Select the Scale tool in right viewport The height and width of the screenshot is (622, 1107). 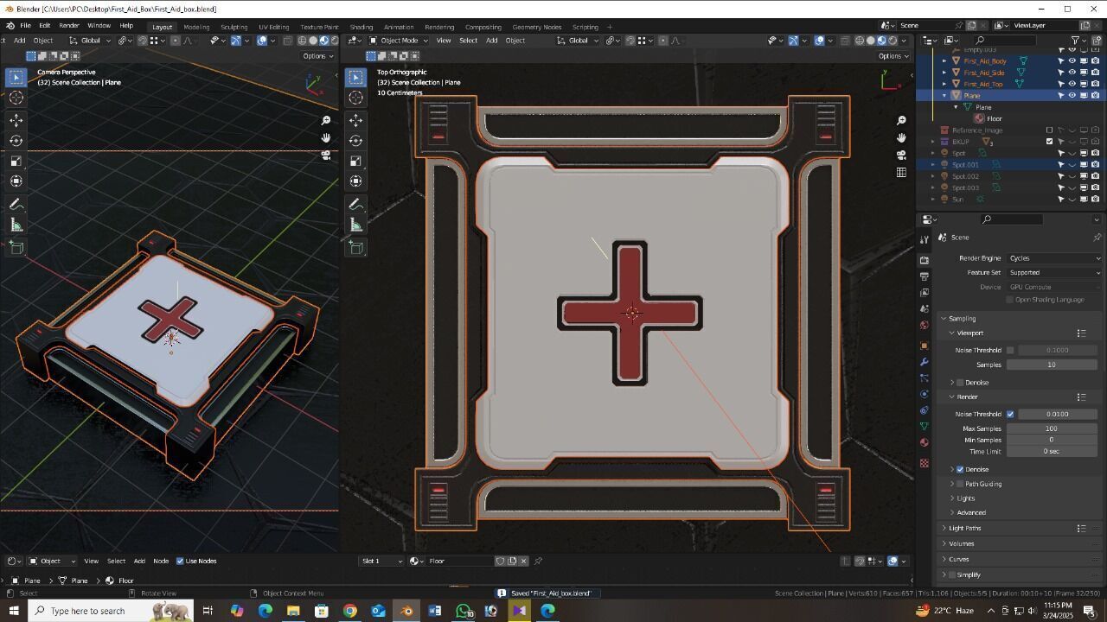click(x=355, y=161)
